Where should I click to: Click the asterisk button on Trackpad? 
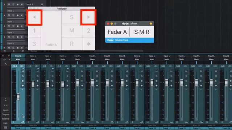(x=88, y=44)
